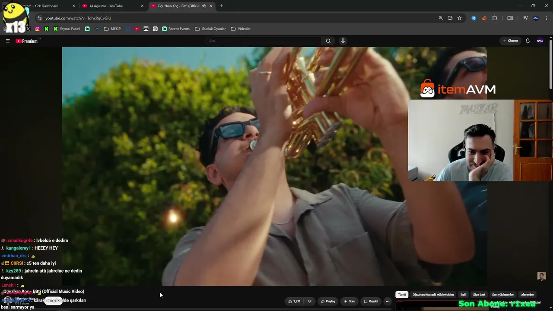553x311 pixels.
Task: Open the YouTube guide hamburger menu
Action: (x=7, y=41)
